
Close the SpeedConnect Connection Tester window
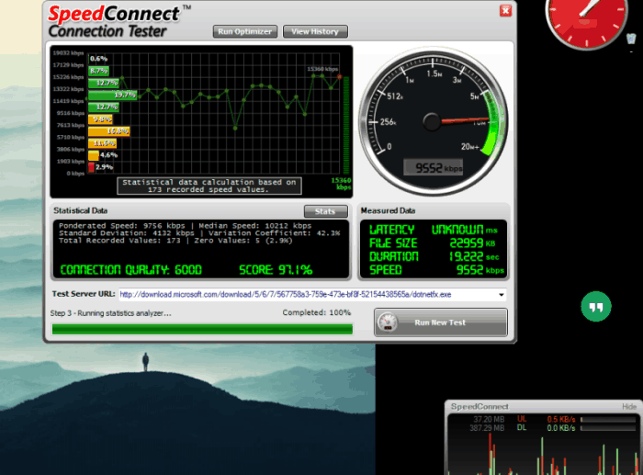tap(505, 11)
